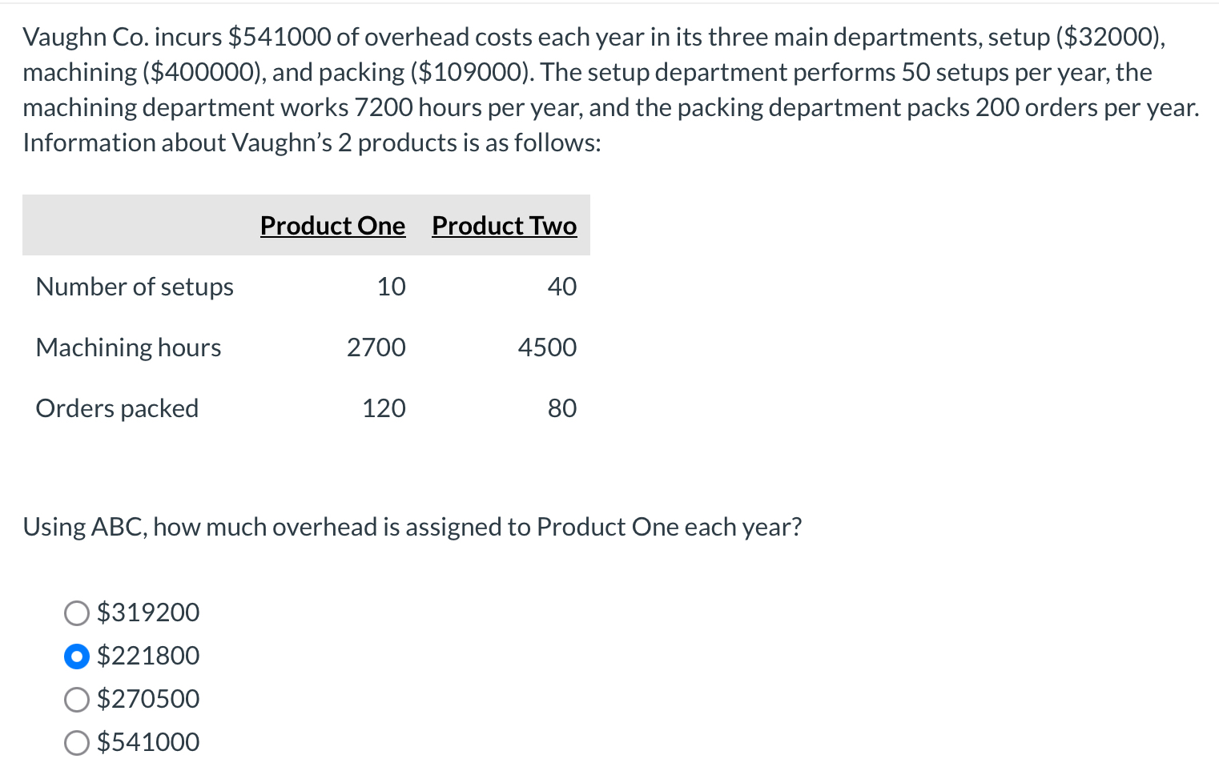Click the Number of setups row label
Screen dimensions: 1219x775
[134, 287]
